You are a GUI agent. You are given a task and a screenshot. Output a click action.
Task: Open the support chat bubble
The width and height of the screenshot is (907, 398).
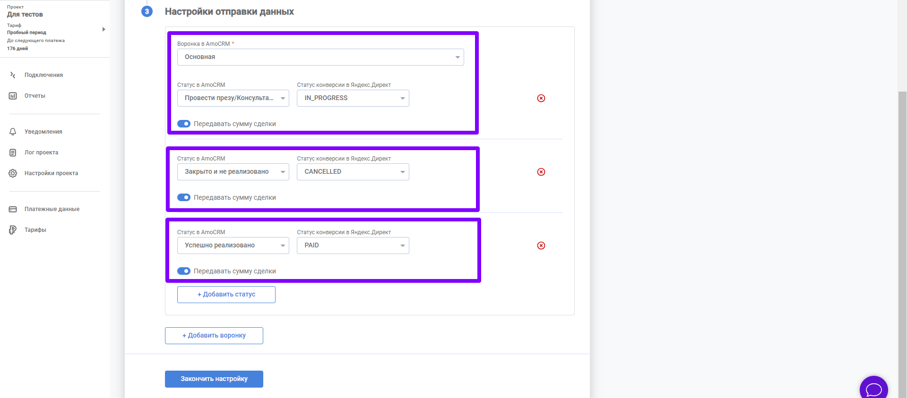[873, 388]
